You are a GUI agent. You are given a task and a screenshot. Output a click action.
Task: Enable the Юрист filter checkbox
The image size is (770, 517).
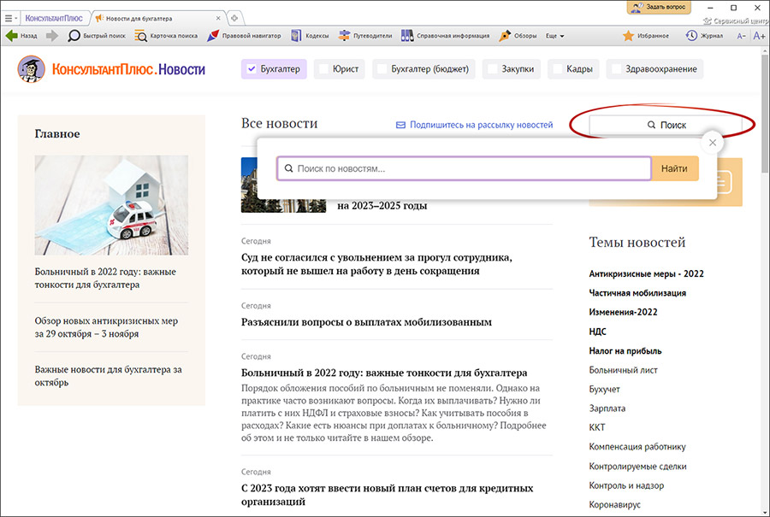(324, 69)
